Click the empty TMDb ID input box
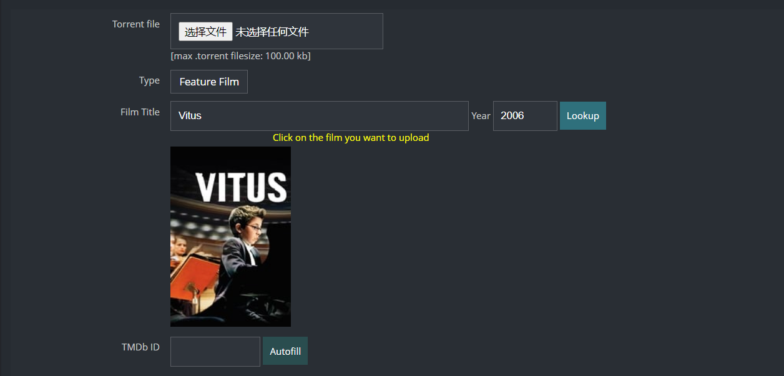Viewport: 784px width, 376px height. click(215, 352)
